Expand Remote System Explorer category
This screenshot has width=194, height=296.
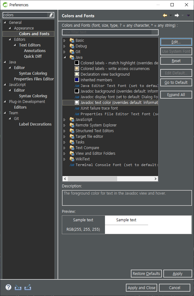coord(65,125)
